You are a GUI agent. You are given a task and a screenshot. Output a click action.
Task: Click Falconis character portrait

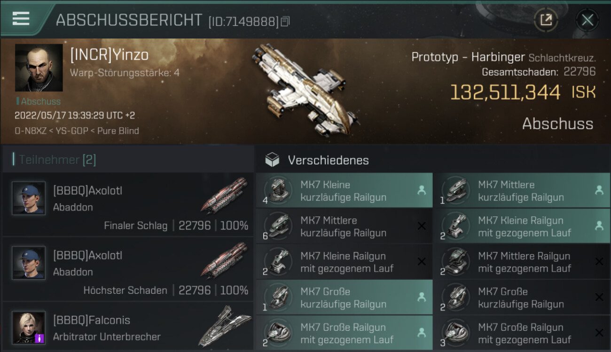coord(29,327)
